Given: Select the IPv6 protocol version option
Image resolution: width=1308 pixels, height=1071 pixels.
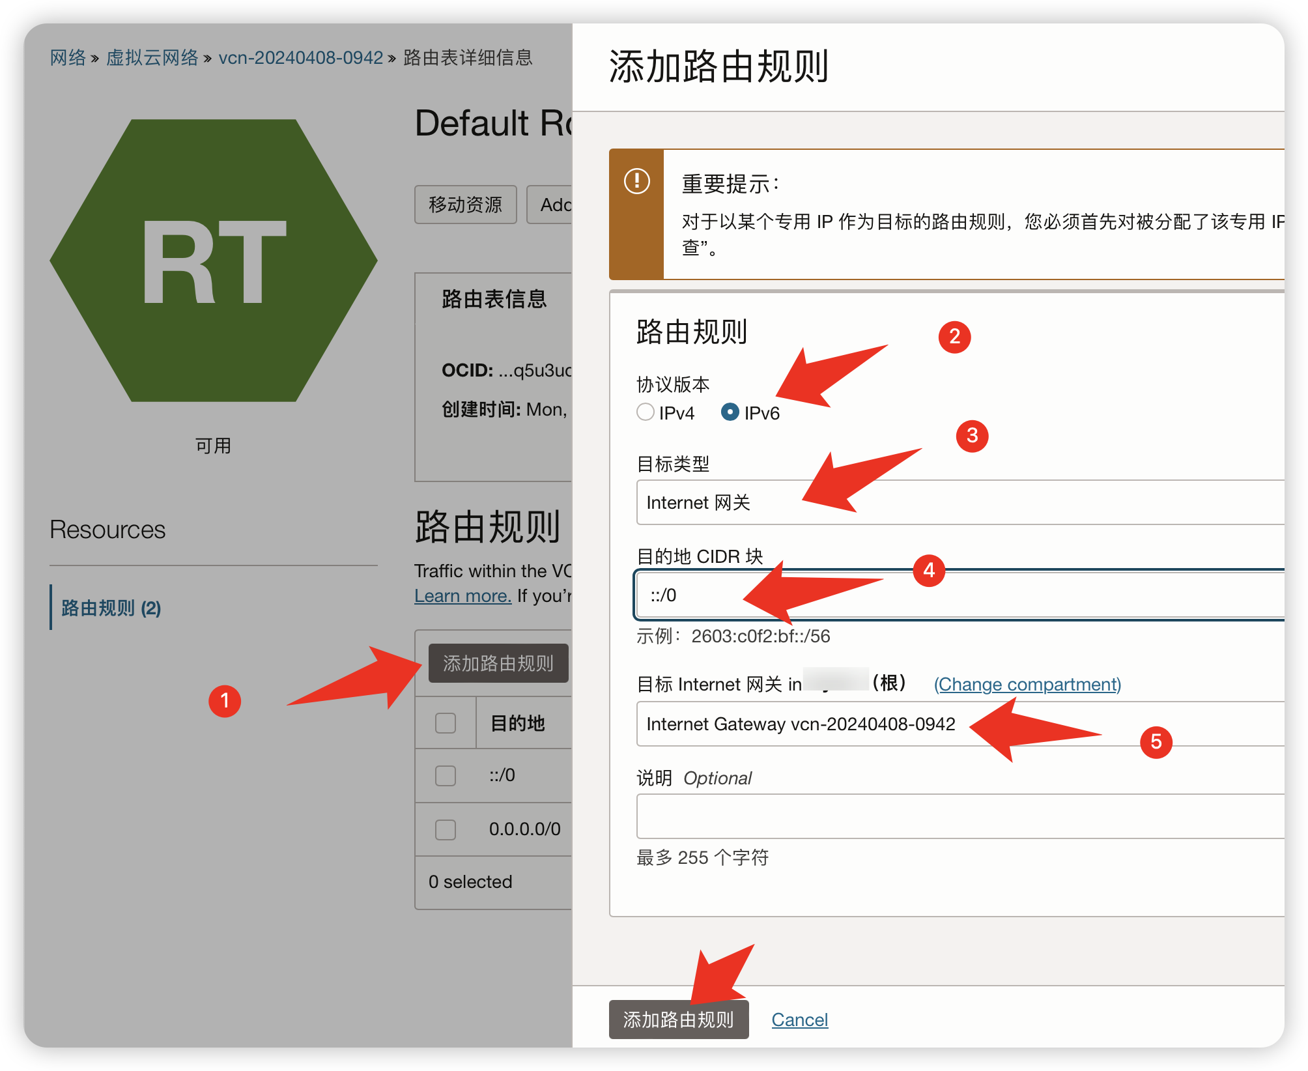Looking at the screenshot, I should (x=730, y=412).
